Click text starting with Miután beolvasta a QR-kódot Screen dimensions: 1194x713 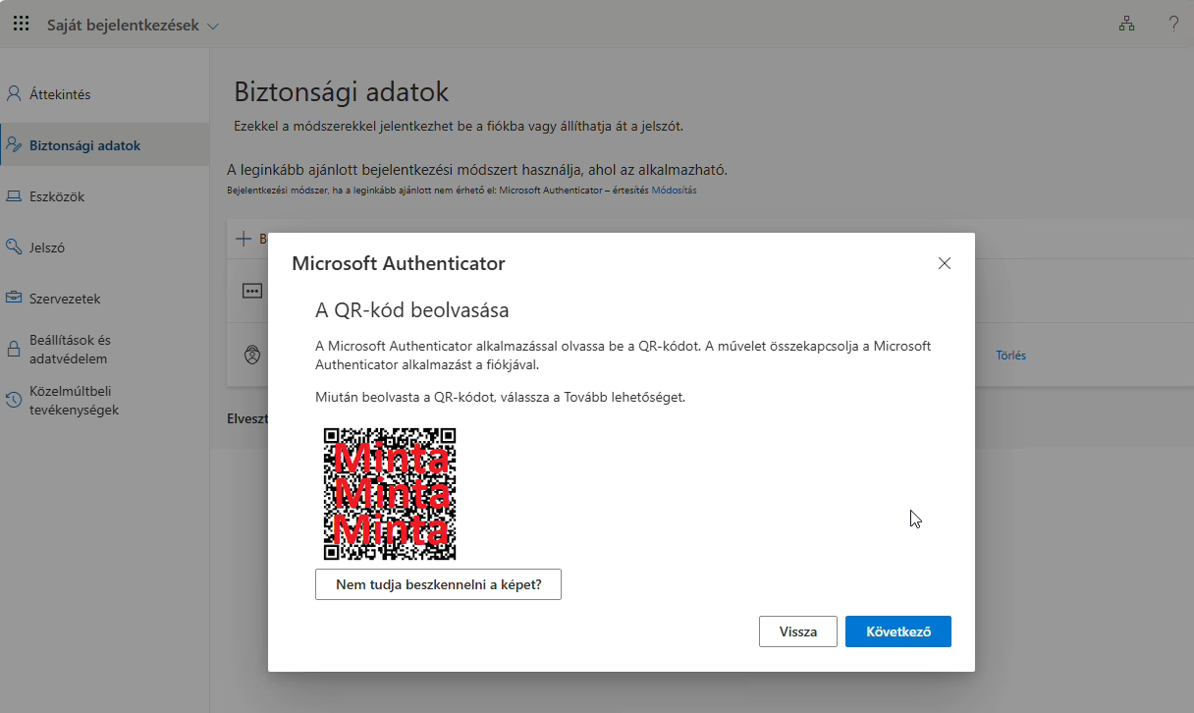pos(501,397)
